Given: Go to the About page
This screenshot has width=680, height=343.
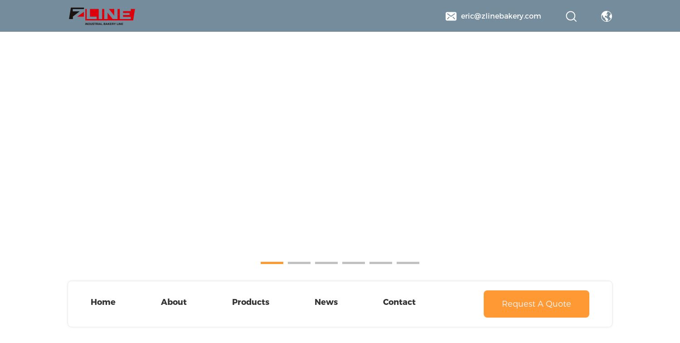Looking at the screenshot, I should 174,302.
